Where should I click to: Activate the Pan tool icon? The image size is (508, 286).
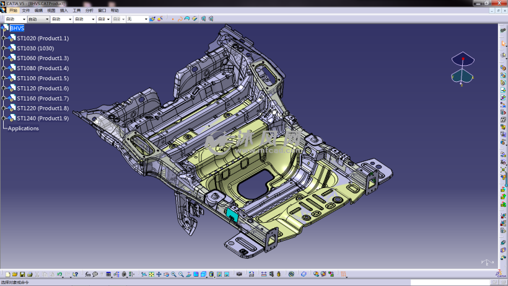pyautogui.click(x=159, y=274)
